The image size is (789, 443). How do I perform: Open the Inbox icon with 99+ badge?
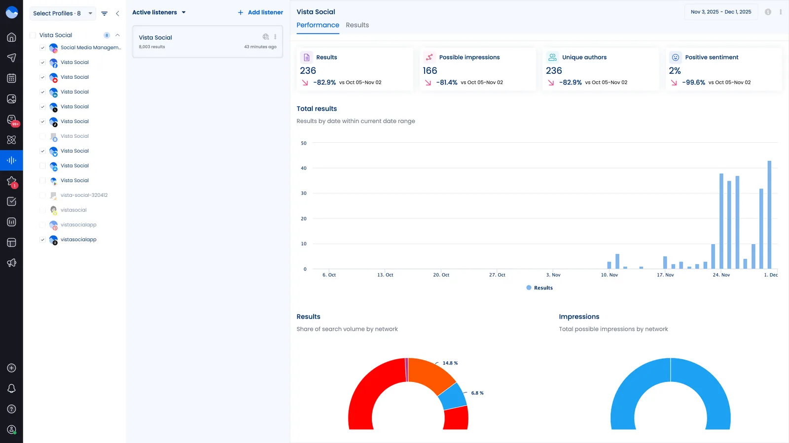pos(11,120)
